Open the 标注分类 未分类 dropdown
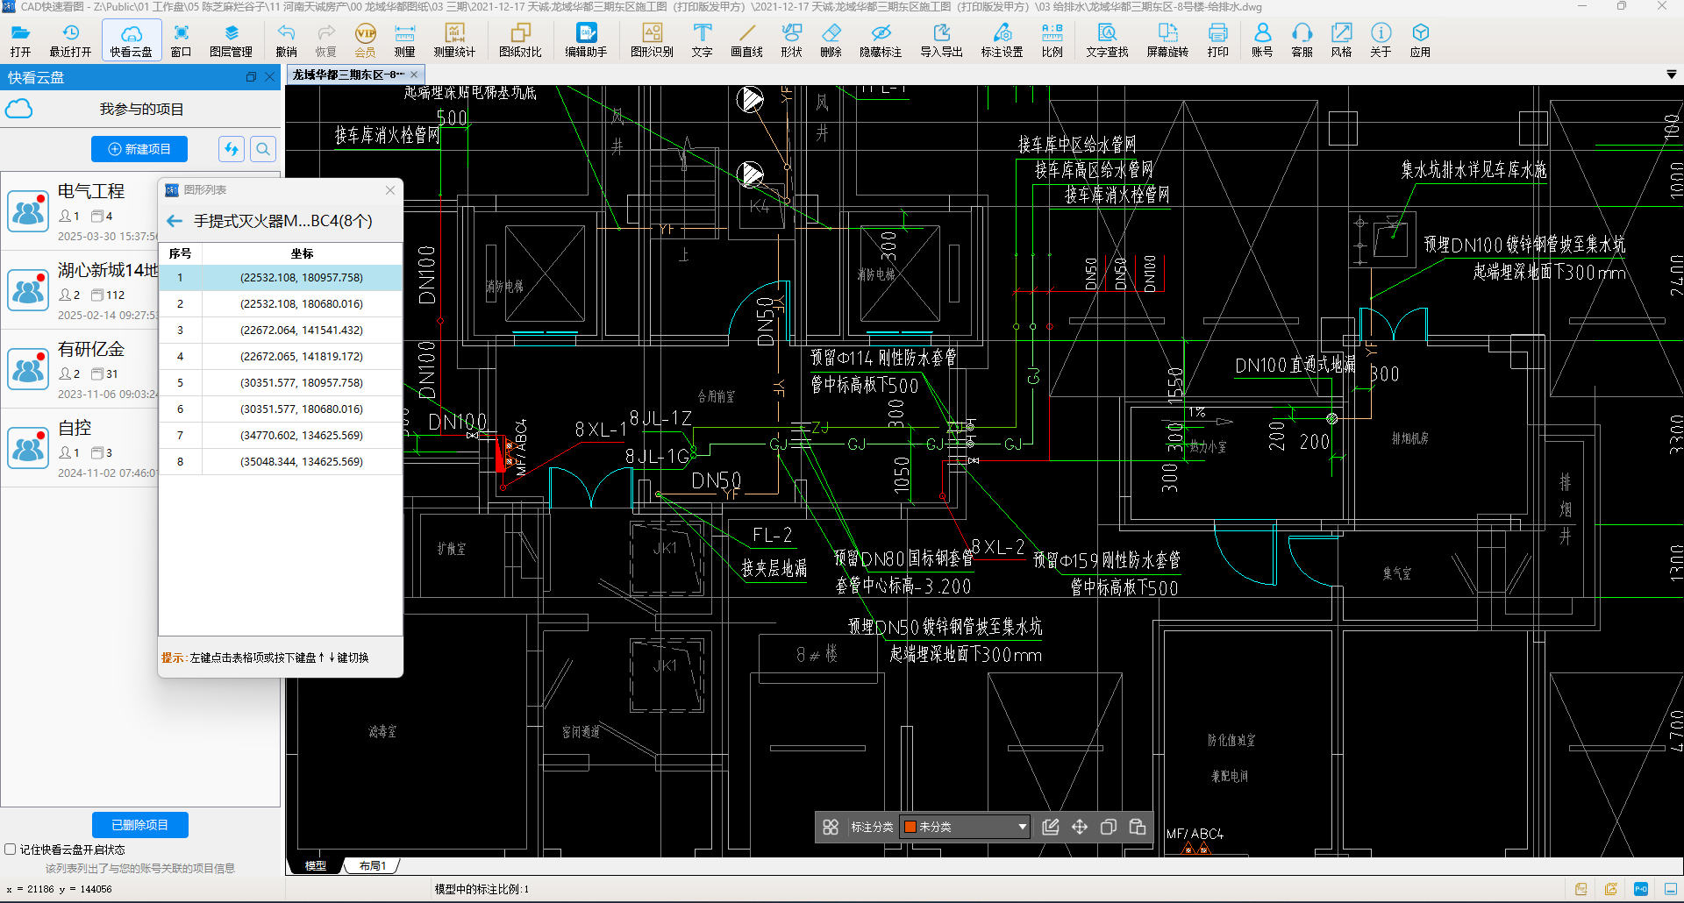The height and width of the screenshot is (903, 1684). [x=965, y=827]
